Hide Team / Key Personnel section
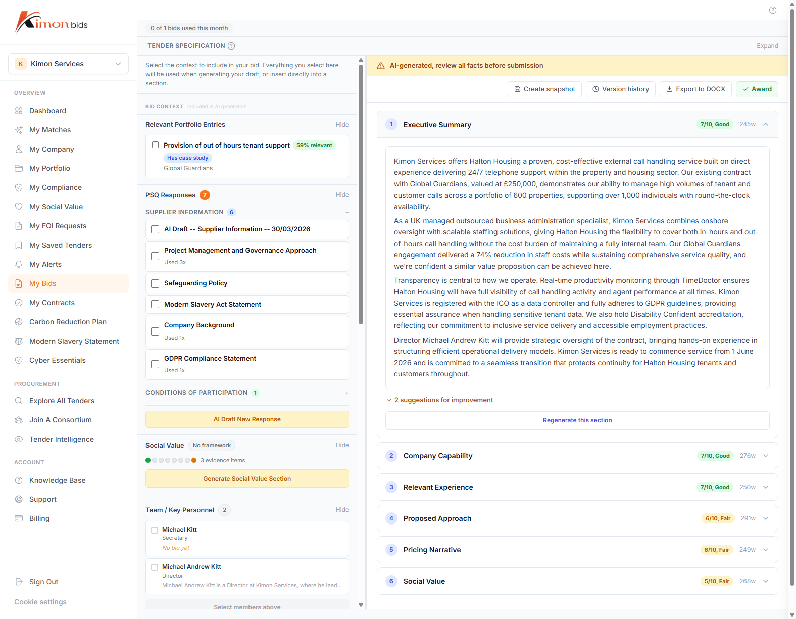 [x=342, y=510]
